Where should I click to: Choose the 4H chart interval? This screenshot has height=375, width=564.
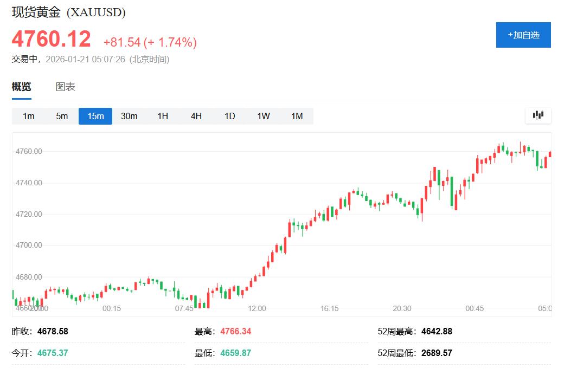point(196,116)
